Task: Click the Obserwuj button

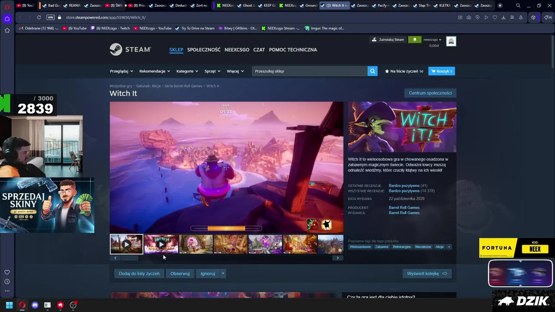Action: click(180, 273)
